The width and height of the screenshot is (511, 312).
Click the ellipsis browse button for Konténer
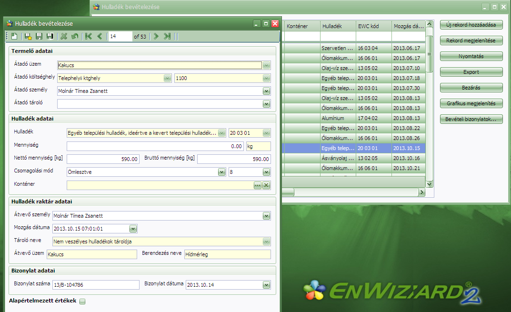point(258,185)
